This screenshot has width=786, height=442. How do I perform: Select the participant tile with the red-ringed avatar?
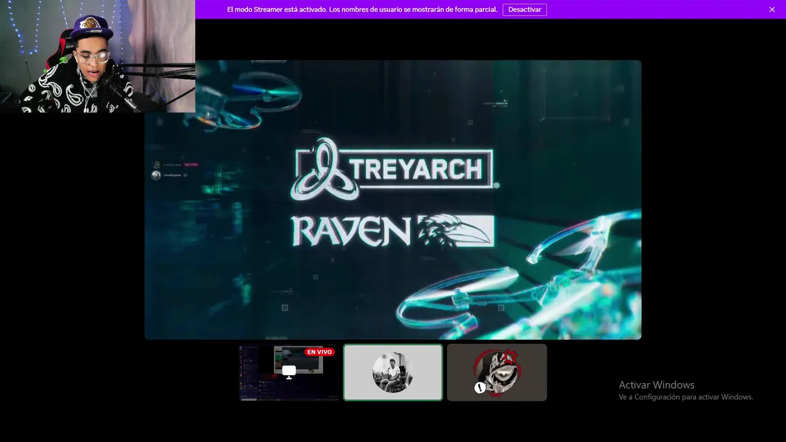tap(497, 373)
